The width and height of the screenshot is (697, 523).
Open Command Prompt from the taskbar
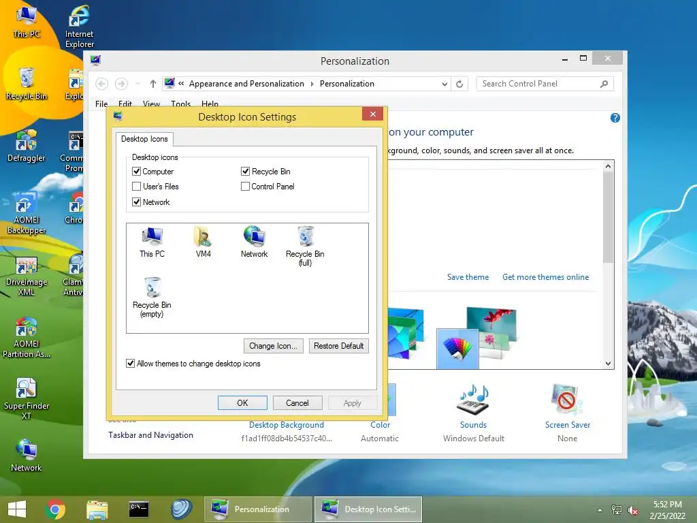[x=139, y=509]
